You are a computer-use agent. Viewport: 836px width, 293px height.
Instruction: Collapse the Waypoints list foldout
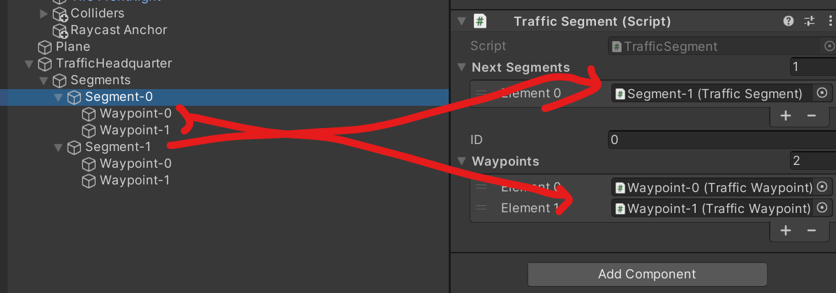point(462,161)
